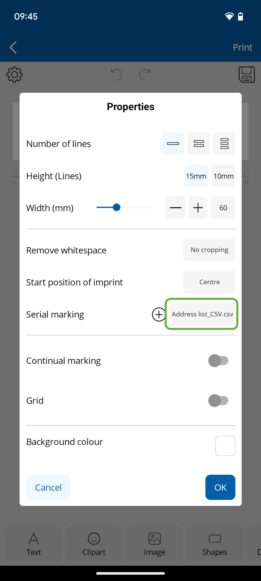Cancel the Properties dialog
The height and width of the screenshot is (581, 261).
pos(49,487)
